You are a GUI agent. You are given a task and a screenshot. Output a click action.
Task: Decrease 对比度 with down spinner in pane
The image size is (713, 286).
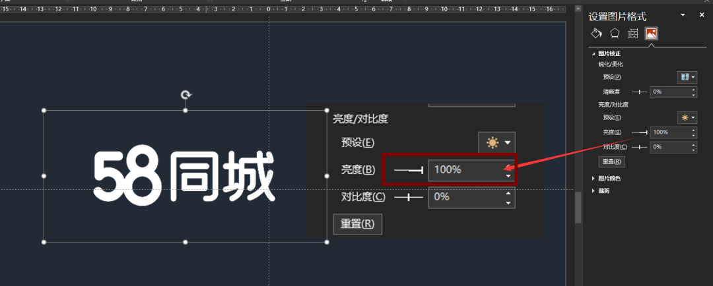pyautogui.click(x=693, y=150)
